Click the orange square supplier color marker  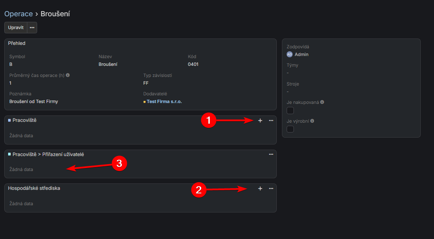point(144,102)
